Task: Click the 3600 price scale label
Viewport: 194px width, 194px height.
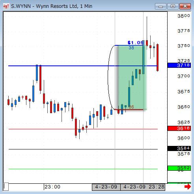Action: pyautogui.click(x=184, y=138)
